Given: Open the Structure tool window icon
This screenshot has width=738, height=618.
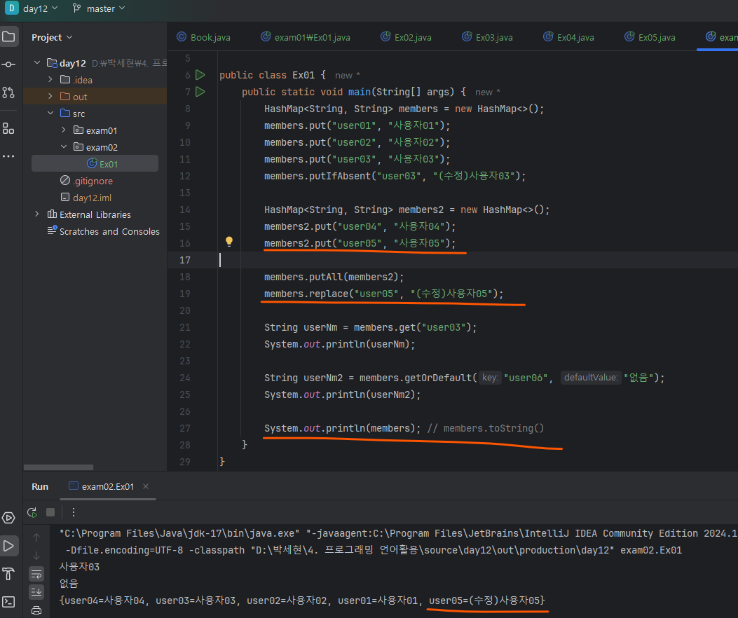Looking at the screenshot, I should coord(9,128).
